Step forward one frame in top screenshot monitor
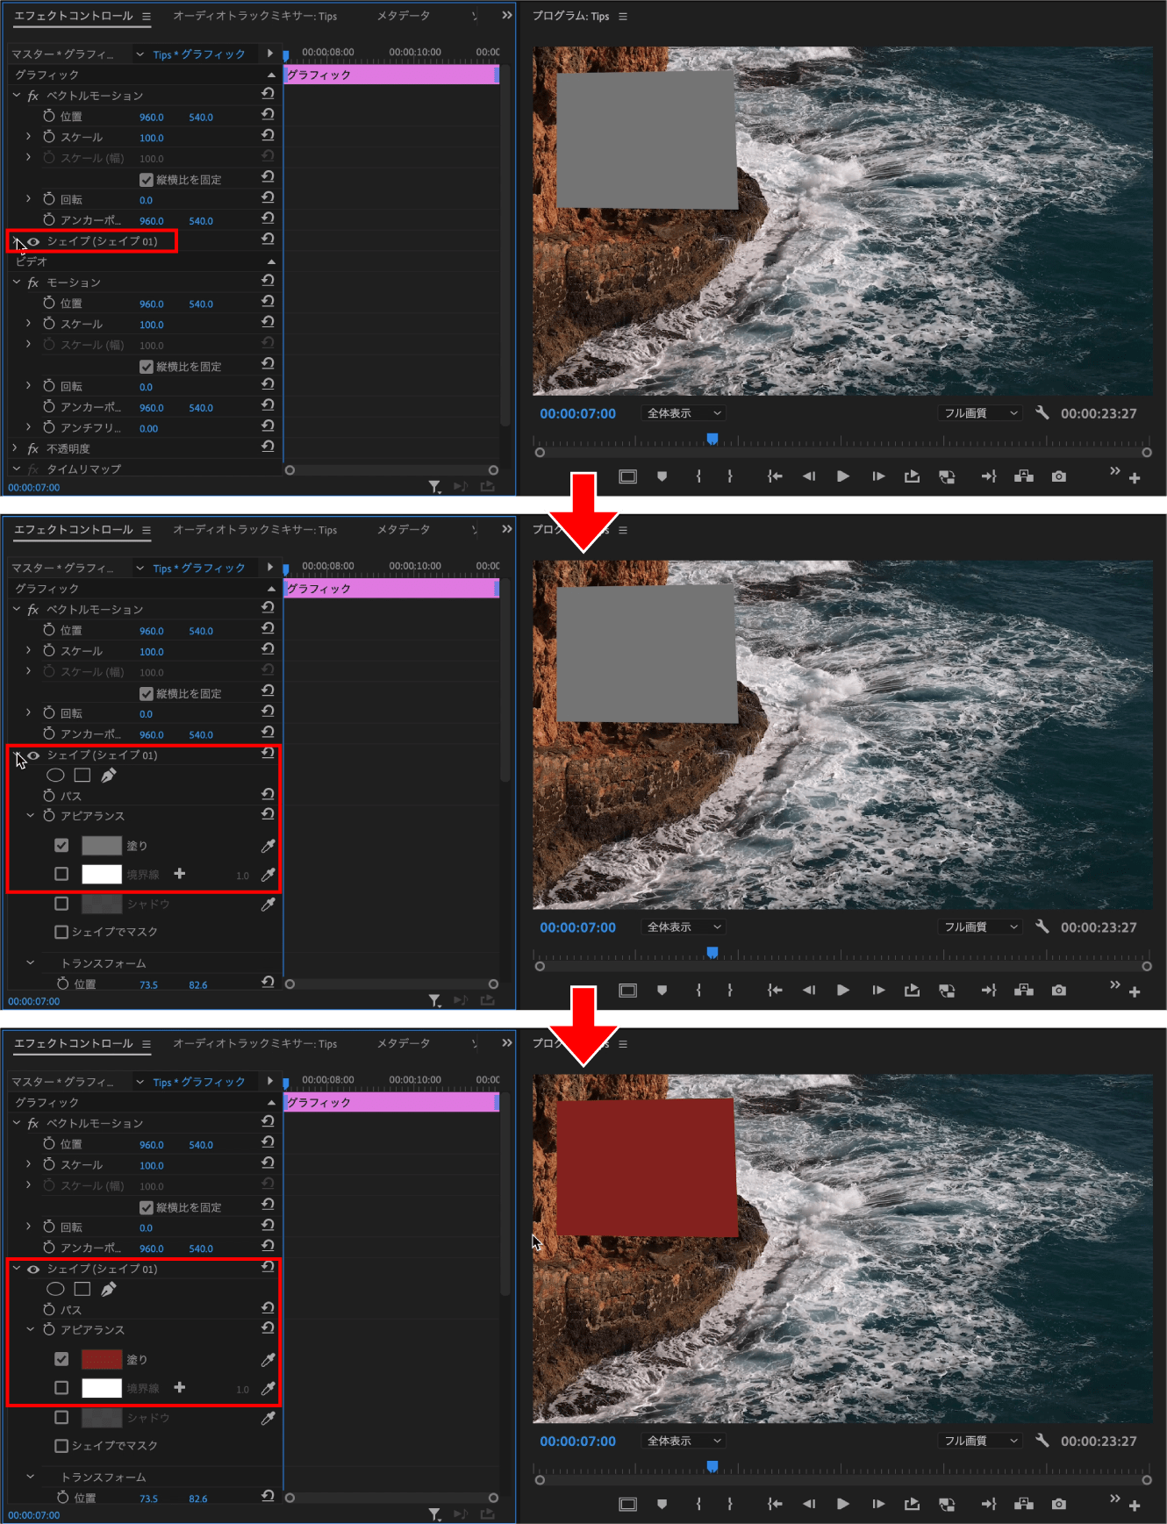This screenshot has width=1167, height=1524. click(878, 476)
